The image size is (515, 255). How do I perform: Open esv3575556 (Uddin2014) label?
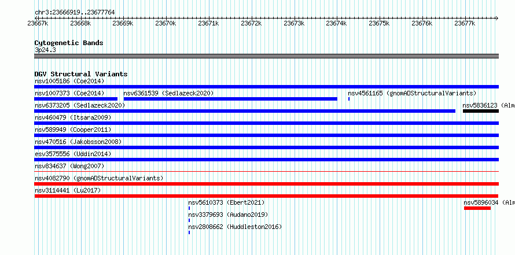[x=73, y=154]
